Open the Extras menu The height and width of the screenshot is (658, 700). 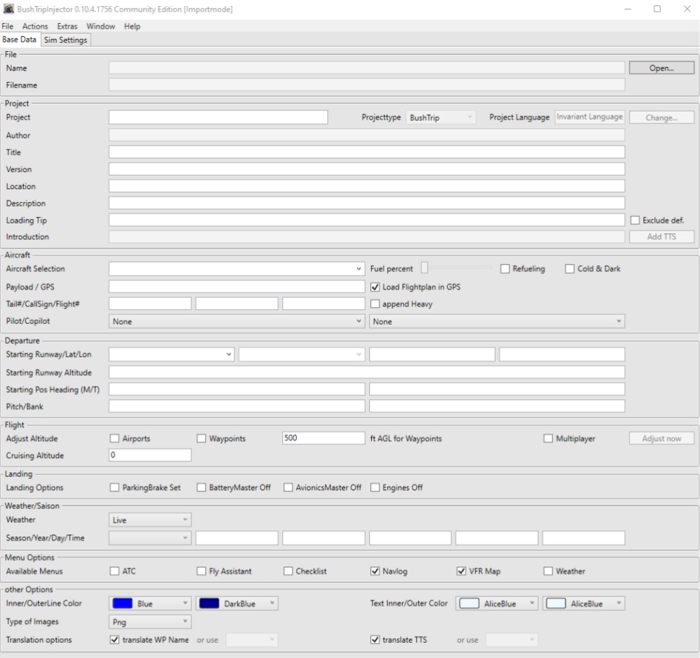pos(67,26)
